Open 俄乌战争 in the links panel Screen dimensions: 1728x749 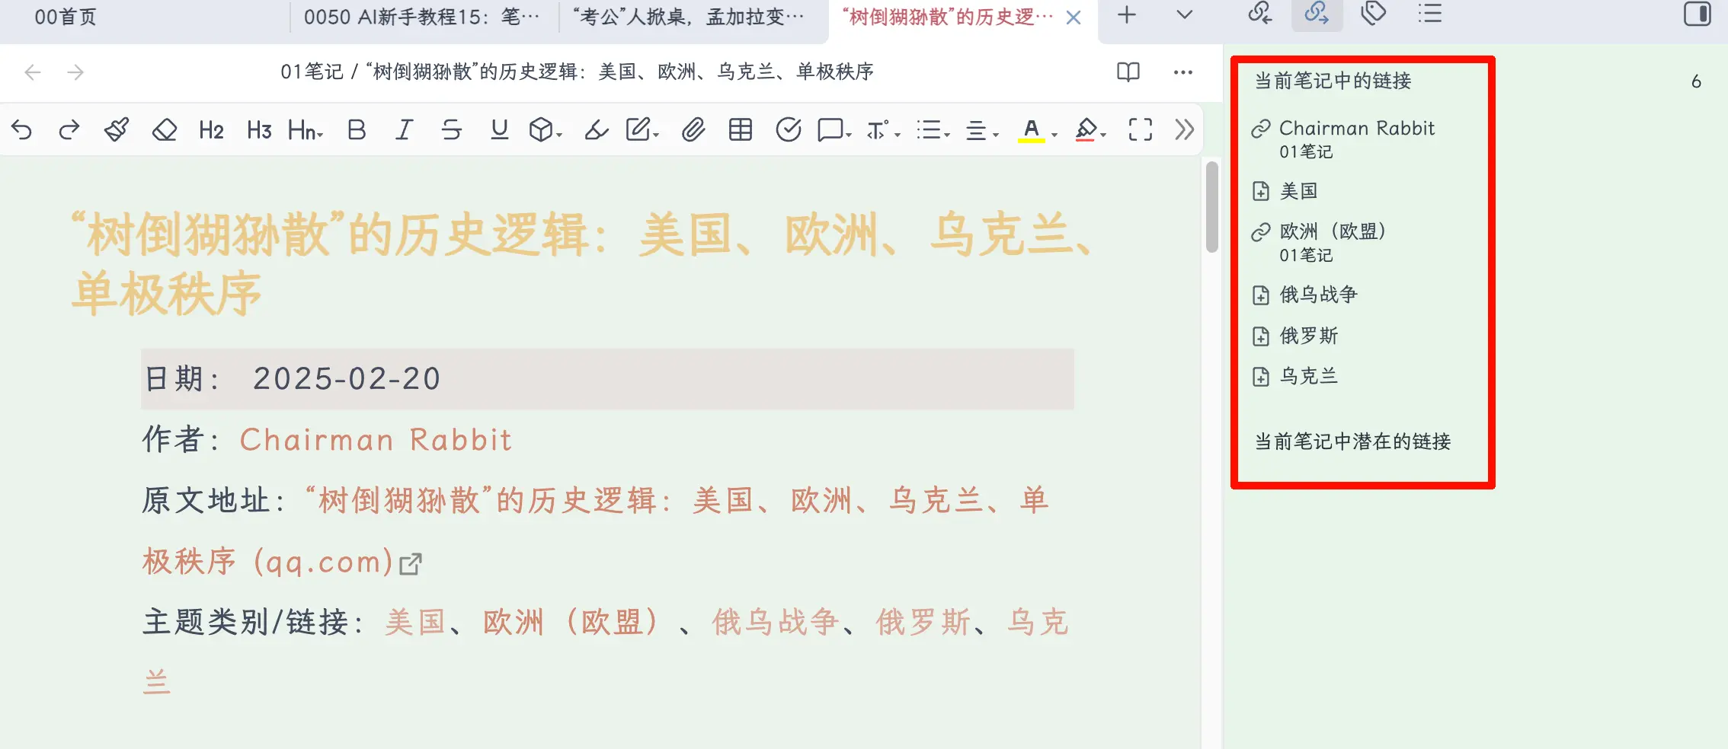point(1318,295)
